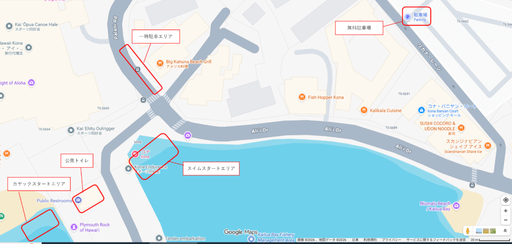This screenshot has height=244, width=512.
Task: Click the Big Kahuna Beach Grill restaurant icon
Action: pos(160,63)
